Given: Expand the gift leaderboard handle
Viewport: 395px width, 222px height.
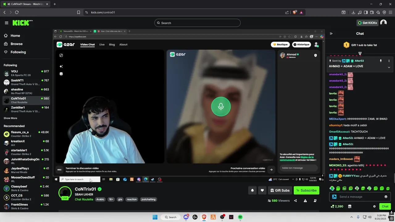Looking at the screenshot, I should pyautogui.click(x=360, y=54).
